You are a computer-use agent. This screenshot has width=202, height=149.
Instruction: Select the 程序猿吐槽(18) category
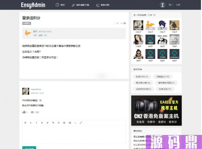point(143,83)
